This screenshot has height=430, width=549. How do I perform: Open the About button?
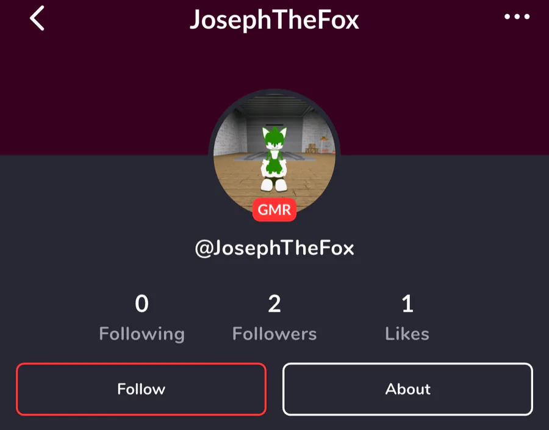click(407, 389)
